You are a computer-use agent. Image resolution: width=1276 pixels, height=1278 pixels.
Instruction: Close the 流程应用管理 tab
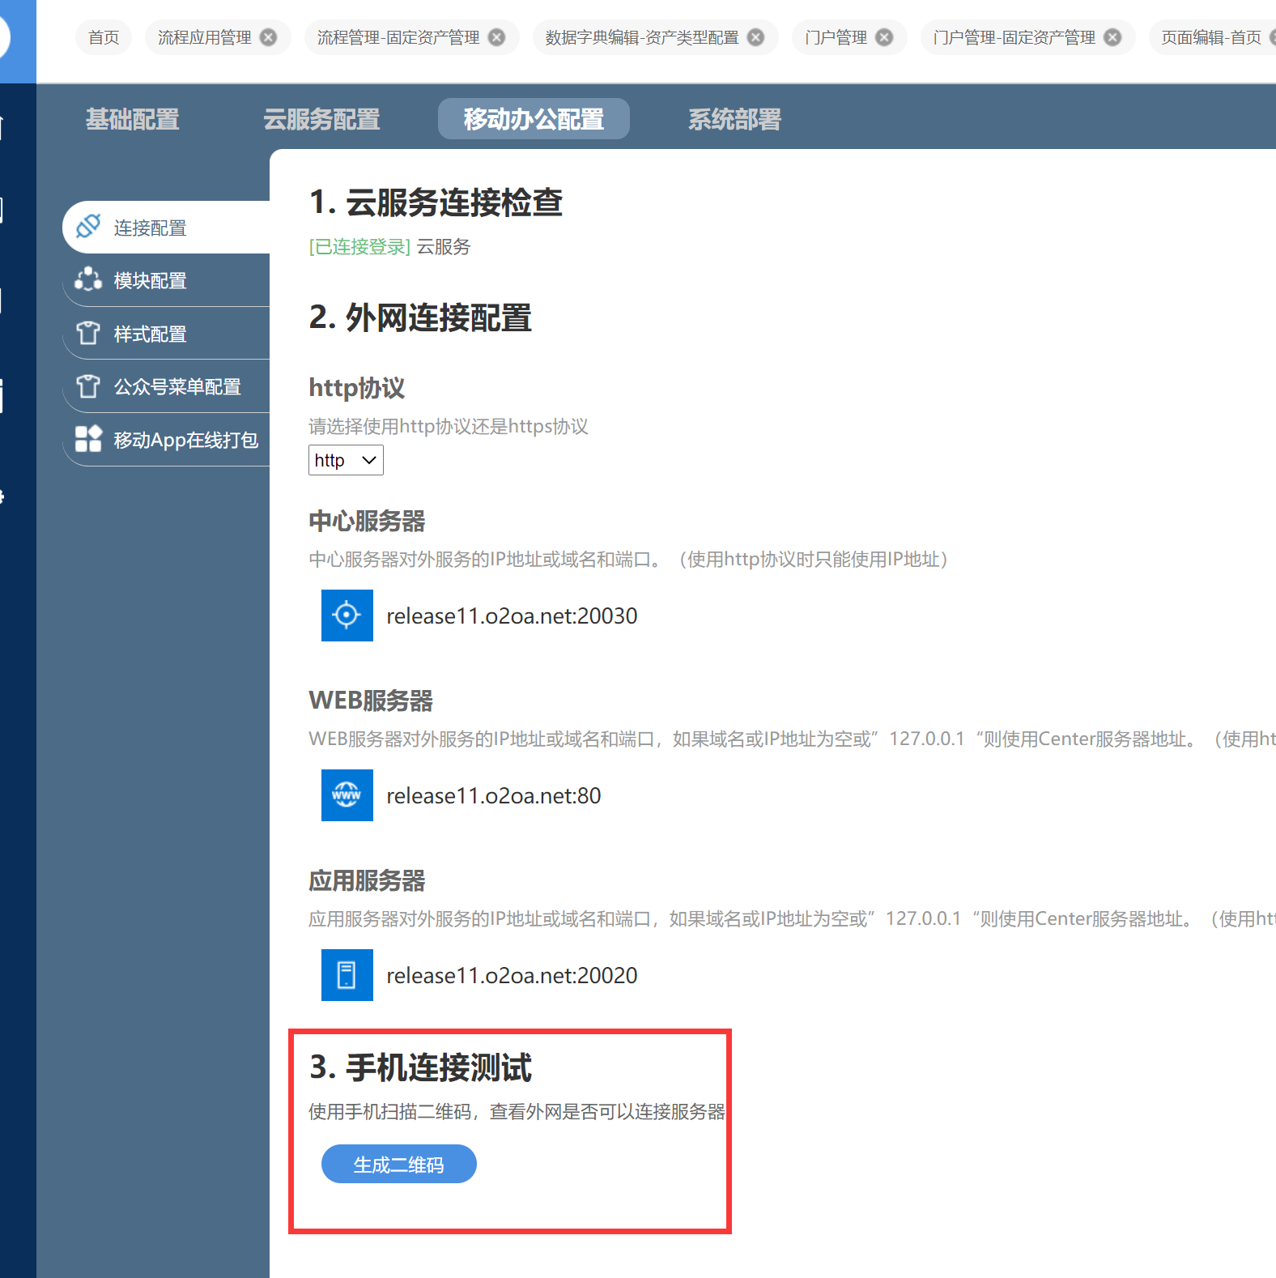point(269,37)
